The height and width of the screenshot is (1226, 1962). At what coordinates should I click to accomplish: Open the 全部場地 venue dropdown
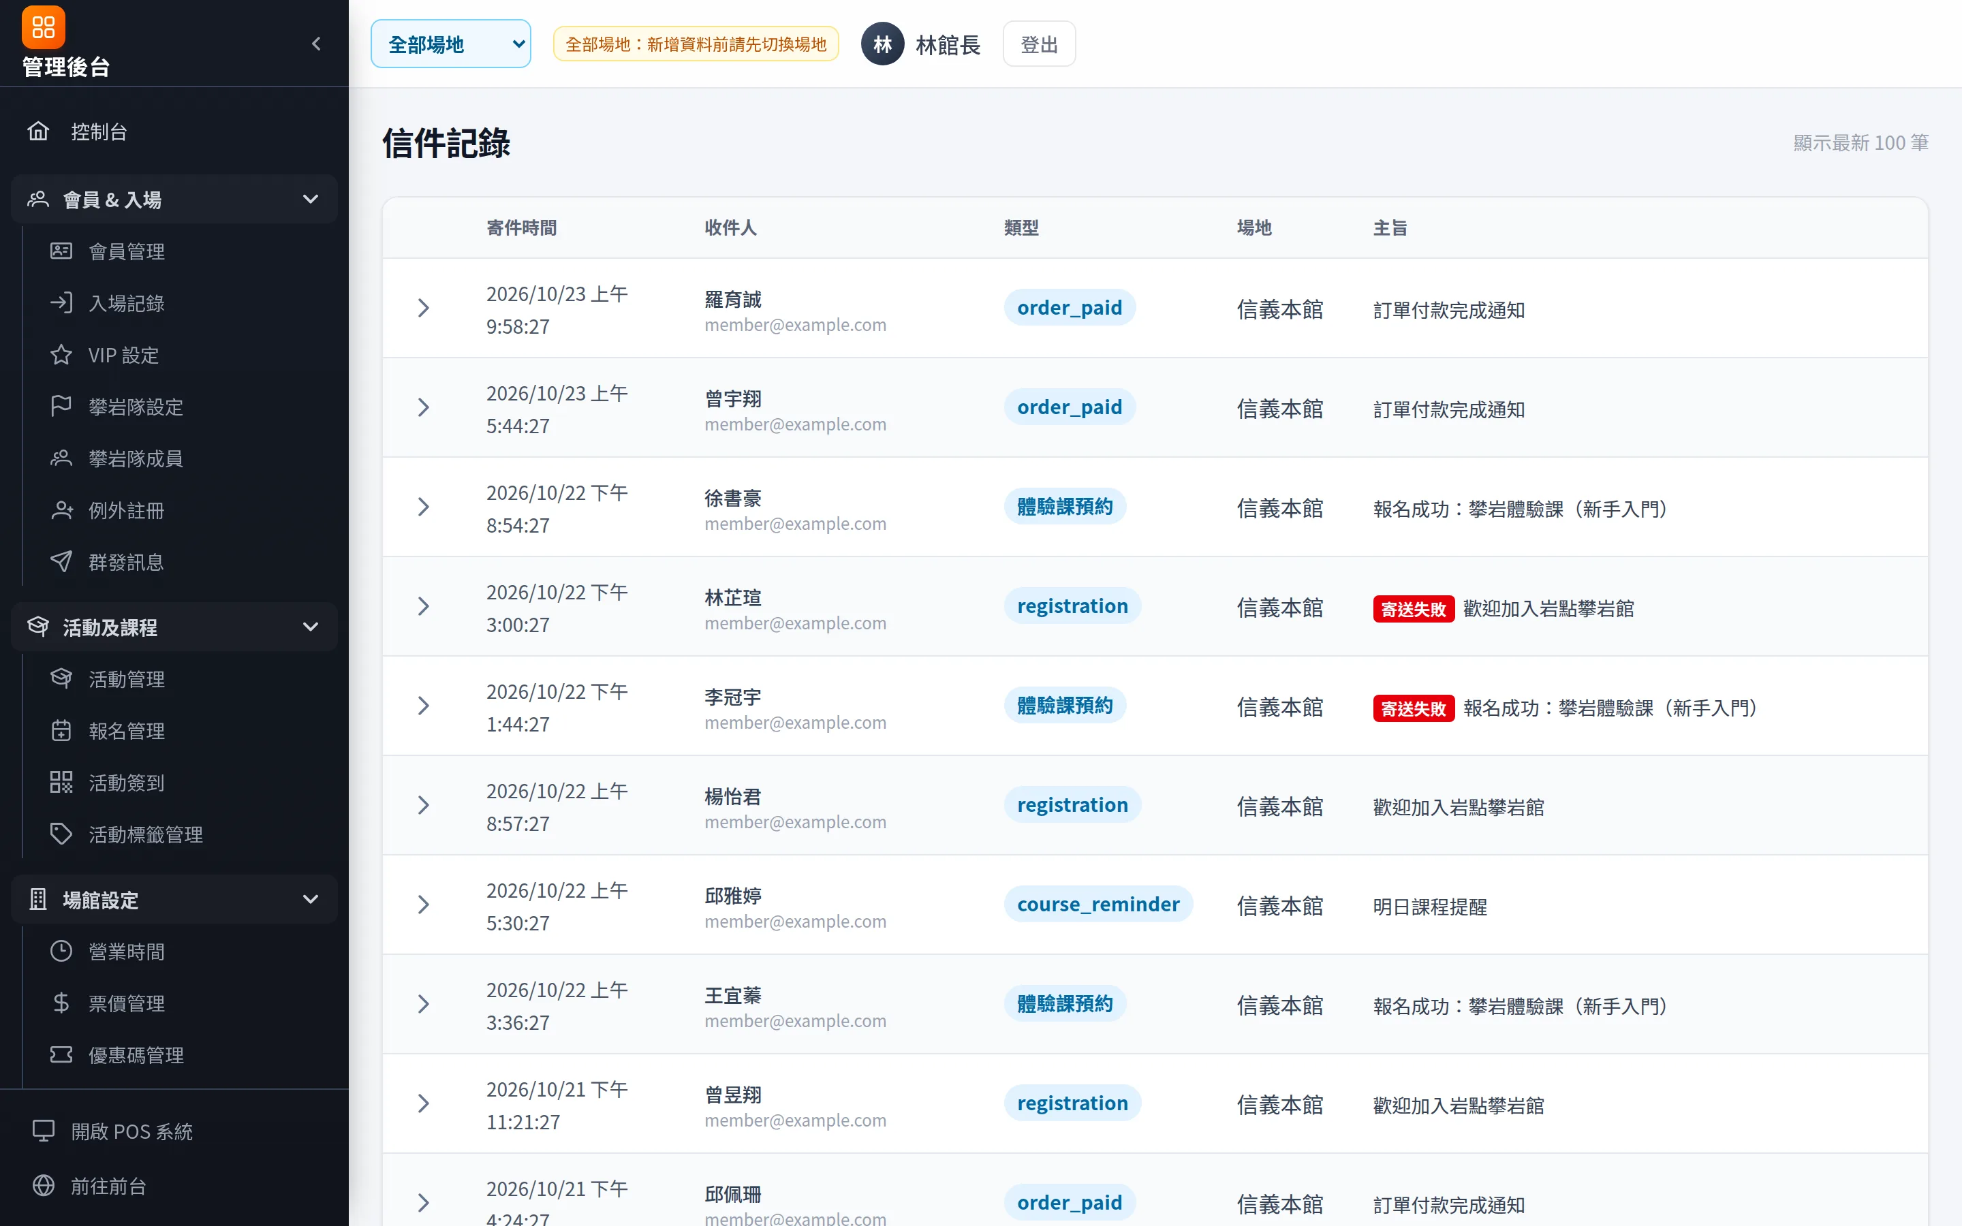pos(451,44)
